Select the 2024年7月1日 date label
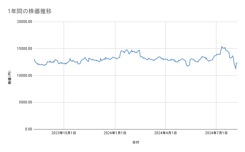Image resolution: width=245 pixels, height=152 pixels. coord(216,133)
